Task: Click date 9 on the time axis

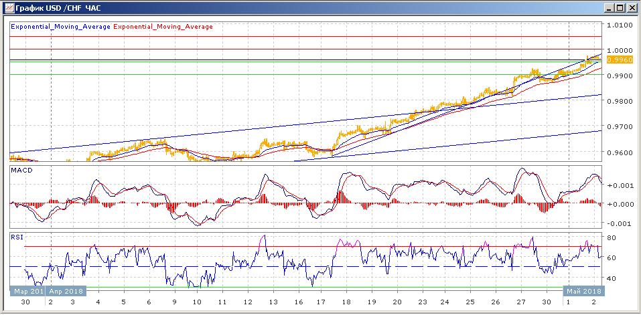Action: 175,302
